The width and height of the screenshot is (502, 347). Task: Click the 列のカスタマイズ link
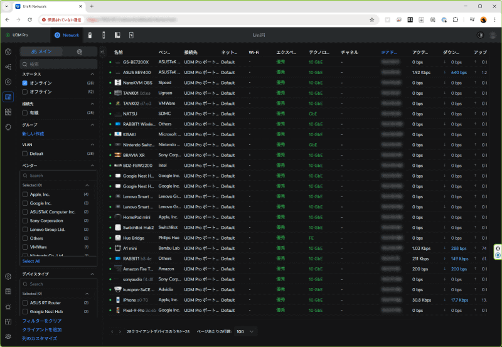(x=40, y=338)
